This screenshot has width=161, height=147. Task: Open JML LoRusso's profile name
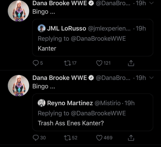(67, 28)
